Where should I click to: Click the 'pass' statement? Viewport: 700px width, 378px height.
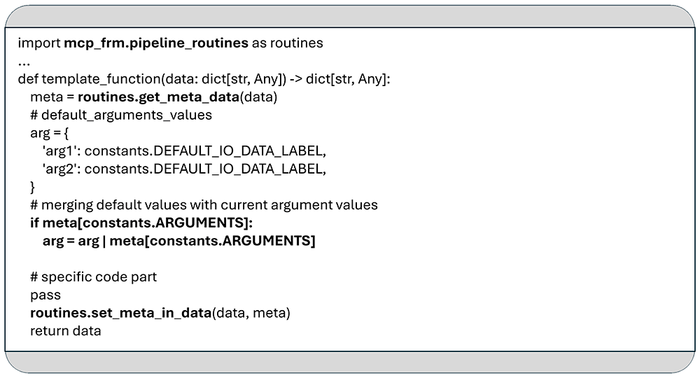point(45,295)
